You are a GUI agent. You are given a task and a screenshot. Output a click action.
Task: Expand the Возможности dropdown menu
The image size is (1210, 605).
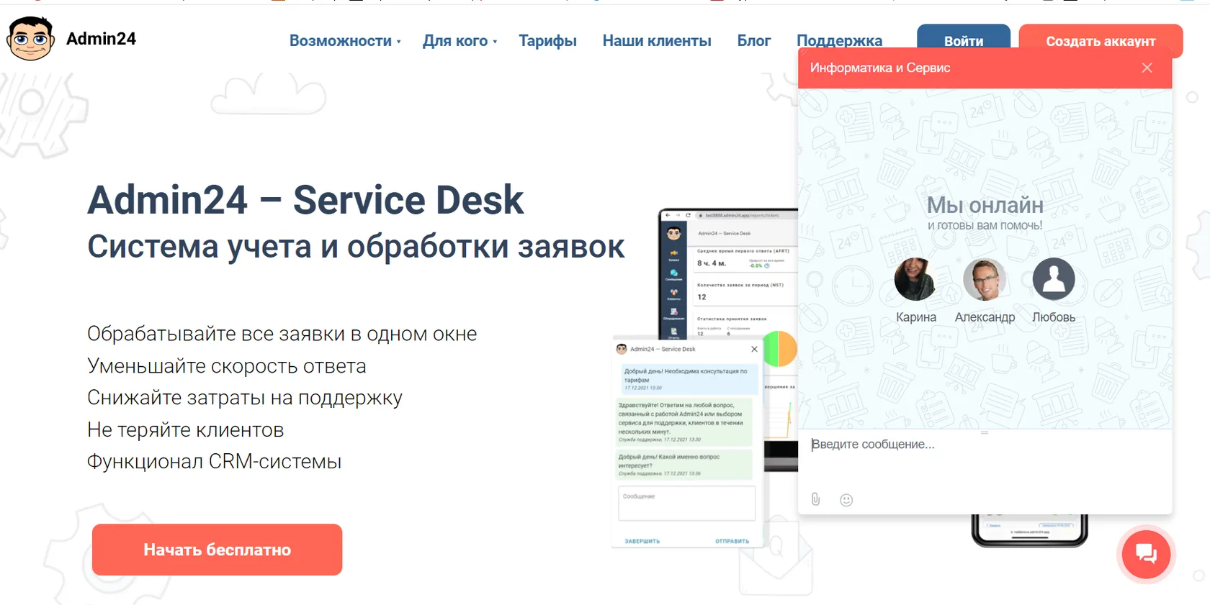345,41
